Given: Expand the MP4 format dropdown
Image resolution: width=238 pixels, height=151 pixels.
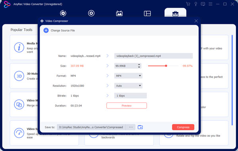Looking at the screenshot, I should pyautogui.click(x=128, y=76).
